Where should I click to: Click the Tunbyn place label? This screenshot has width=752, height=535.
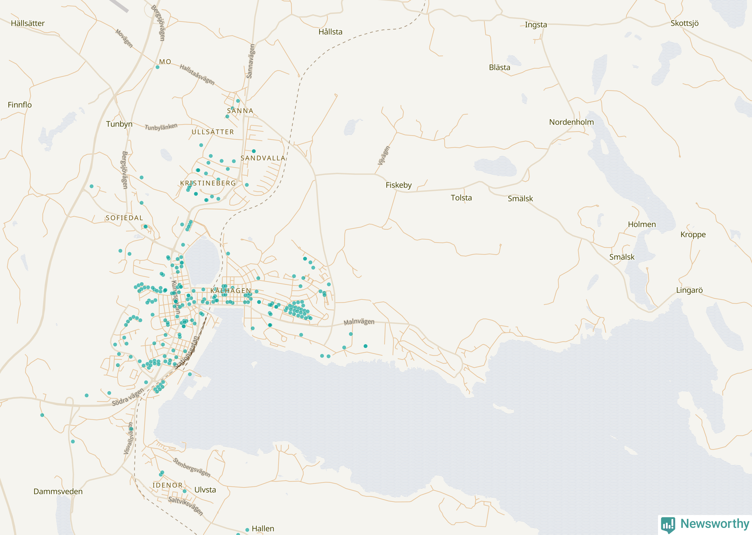(x=119, y=124)
